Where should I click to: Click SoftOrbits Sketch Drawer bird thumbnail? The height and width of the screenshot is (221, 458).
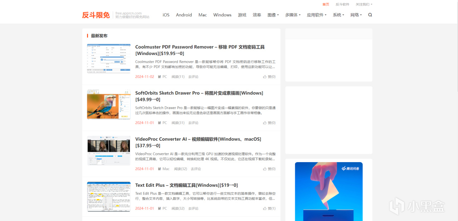tap(109, 105)
